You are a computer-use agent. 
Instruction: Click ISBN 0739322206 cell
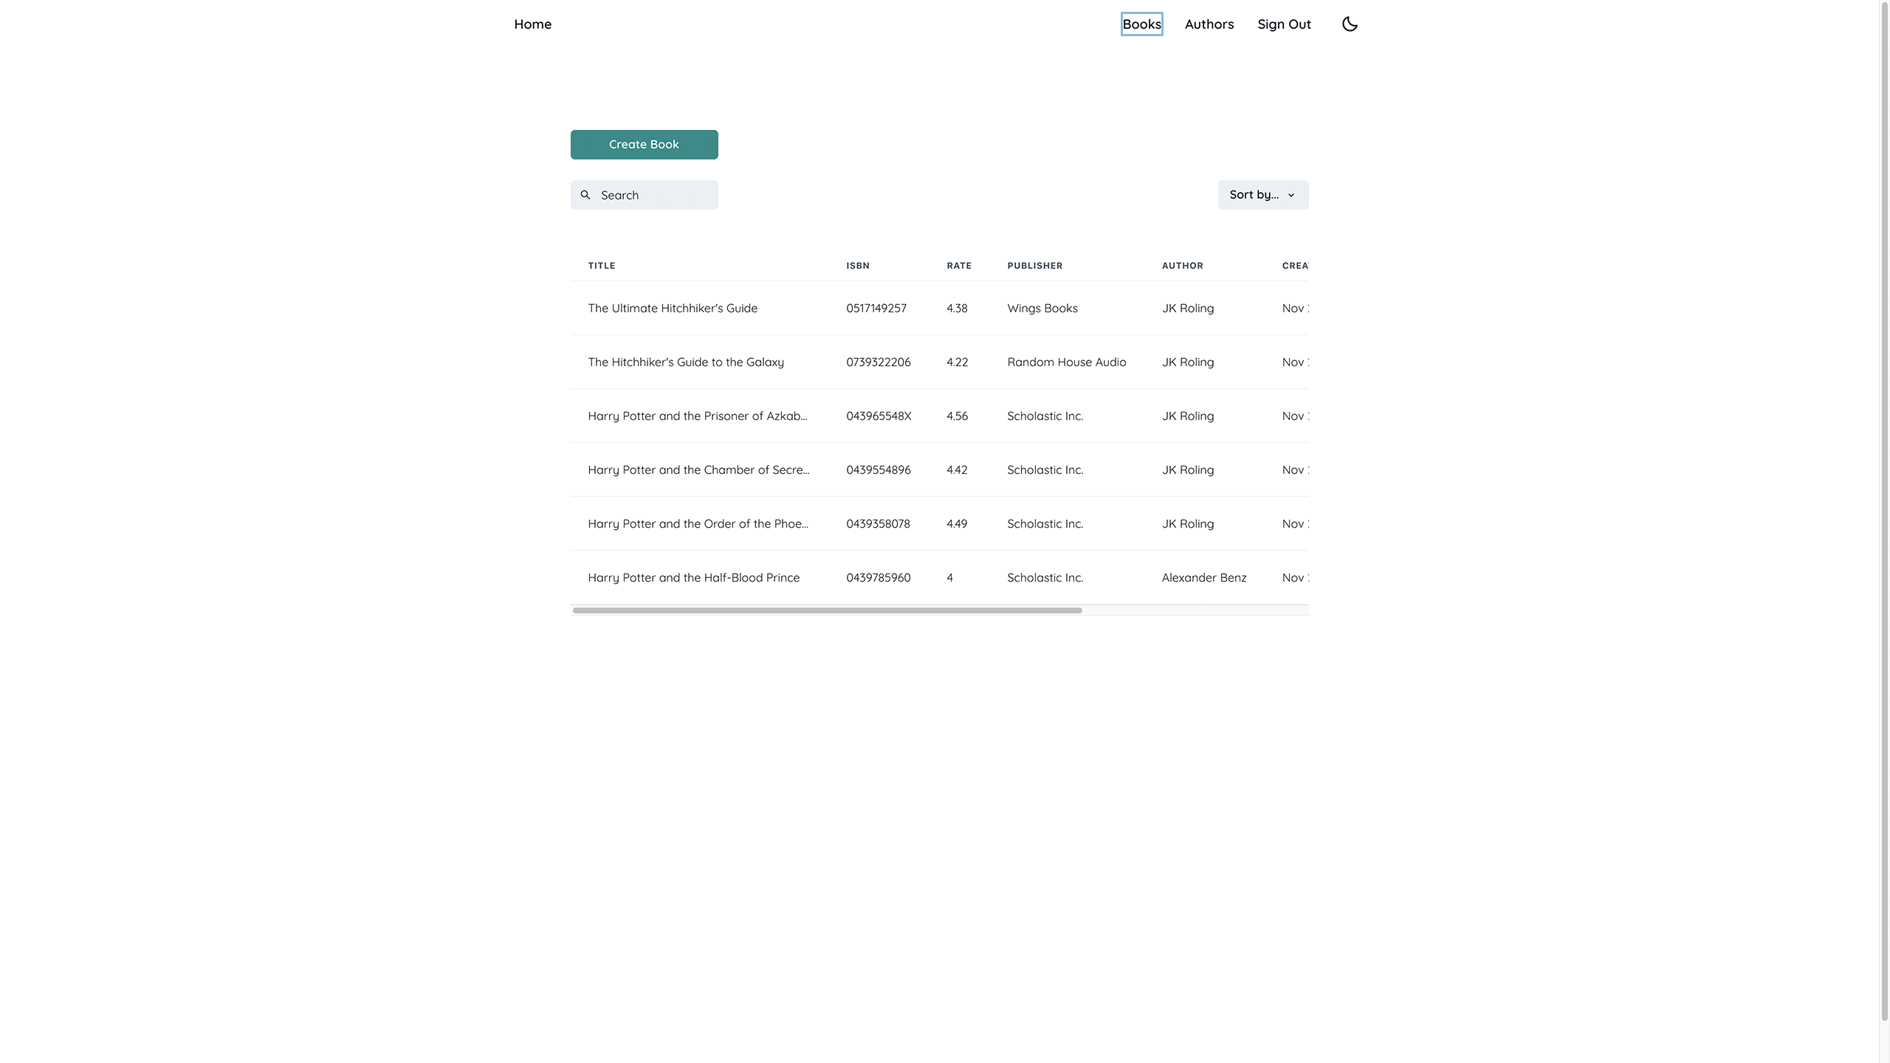pyautogui.click(x=878, y=362)
